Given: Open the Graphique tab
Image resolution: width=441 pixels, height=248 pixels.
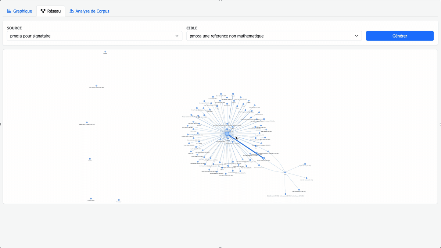Looking at the screenshot, I should coord(19,11).
